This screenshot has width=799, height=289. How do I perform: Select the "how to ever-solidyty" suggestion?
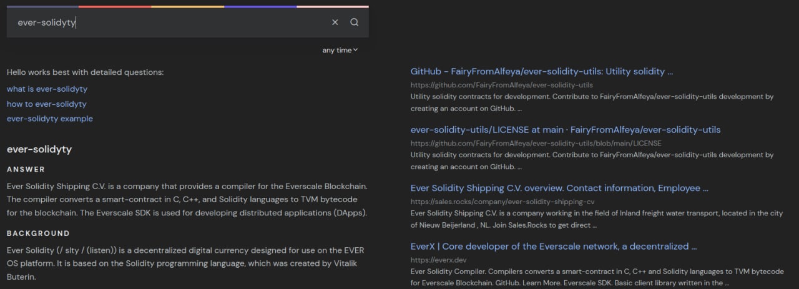[x=46, y=104]
